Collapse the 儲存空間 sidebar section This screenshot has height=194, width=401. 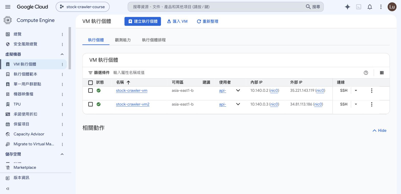[62, 154]
